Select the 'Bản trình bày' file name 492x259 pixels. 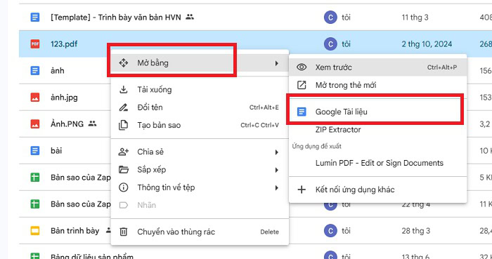(75, 231)
